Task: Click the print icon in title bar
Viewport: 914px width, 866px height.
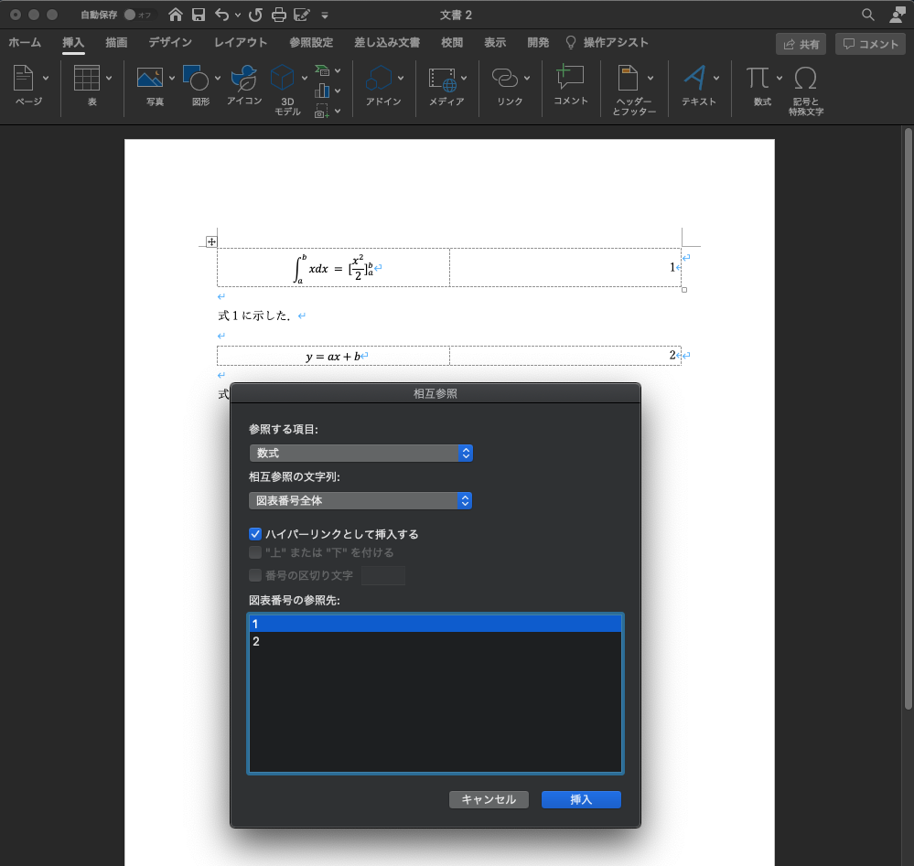Action: pos(279,15)
